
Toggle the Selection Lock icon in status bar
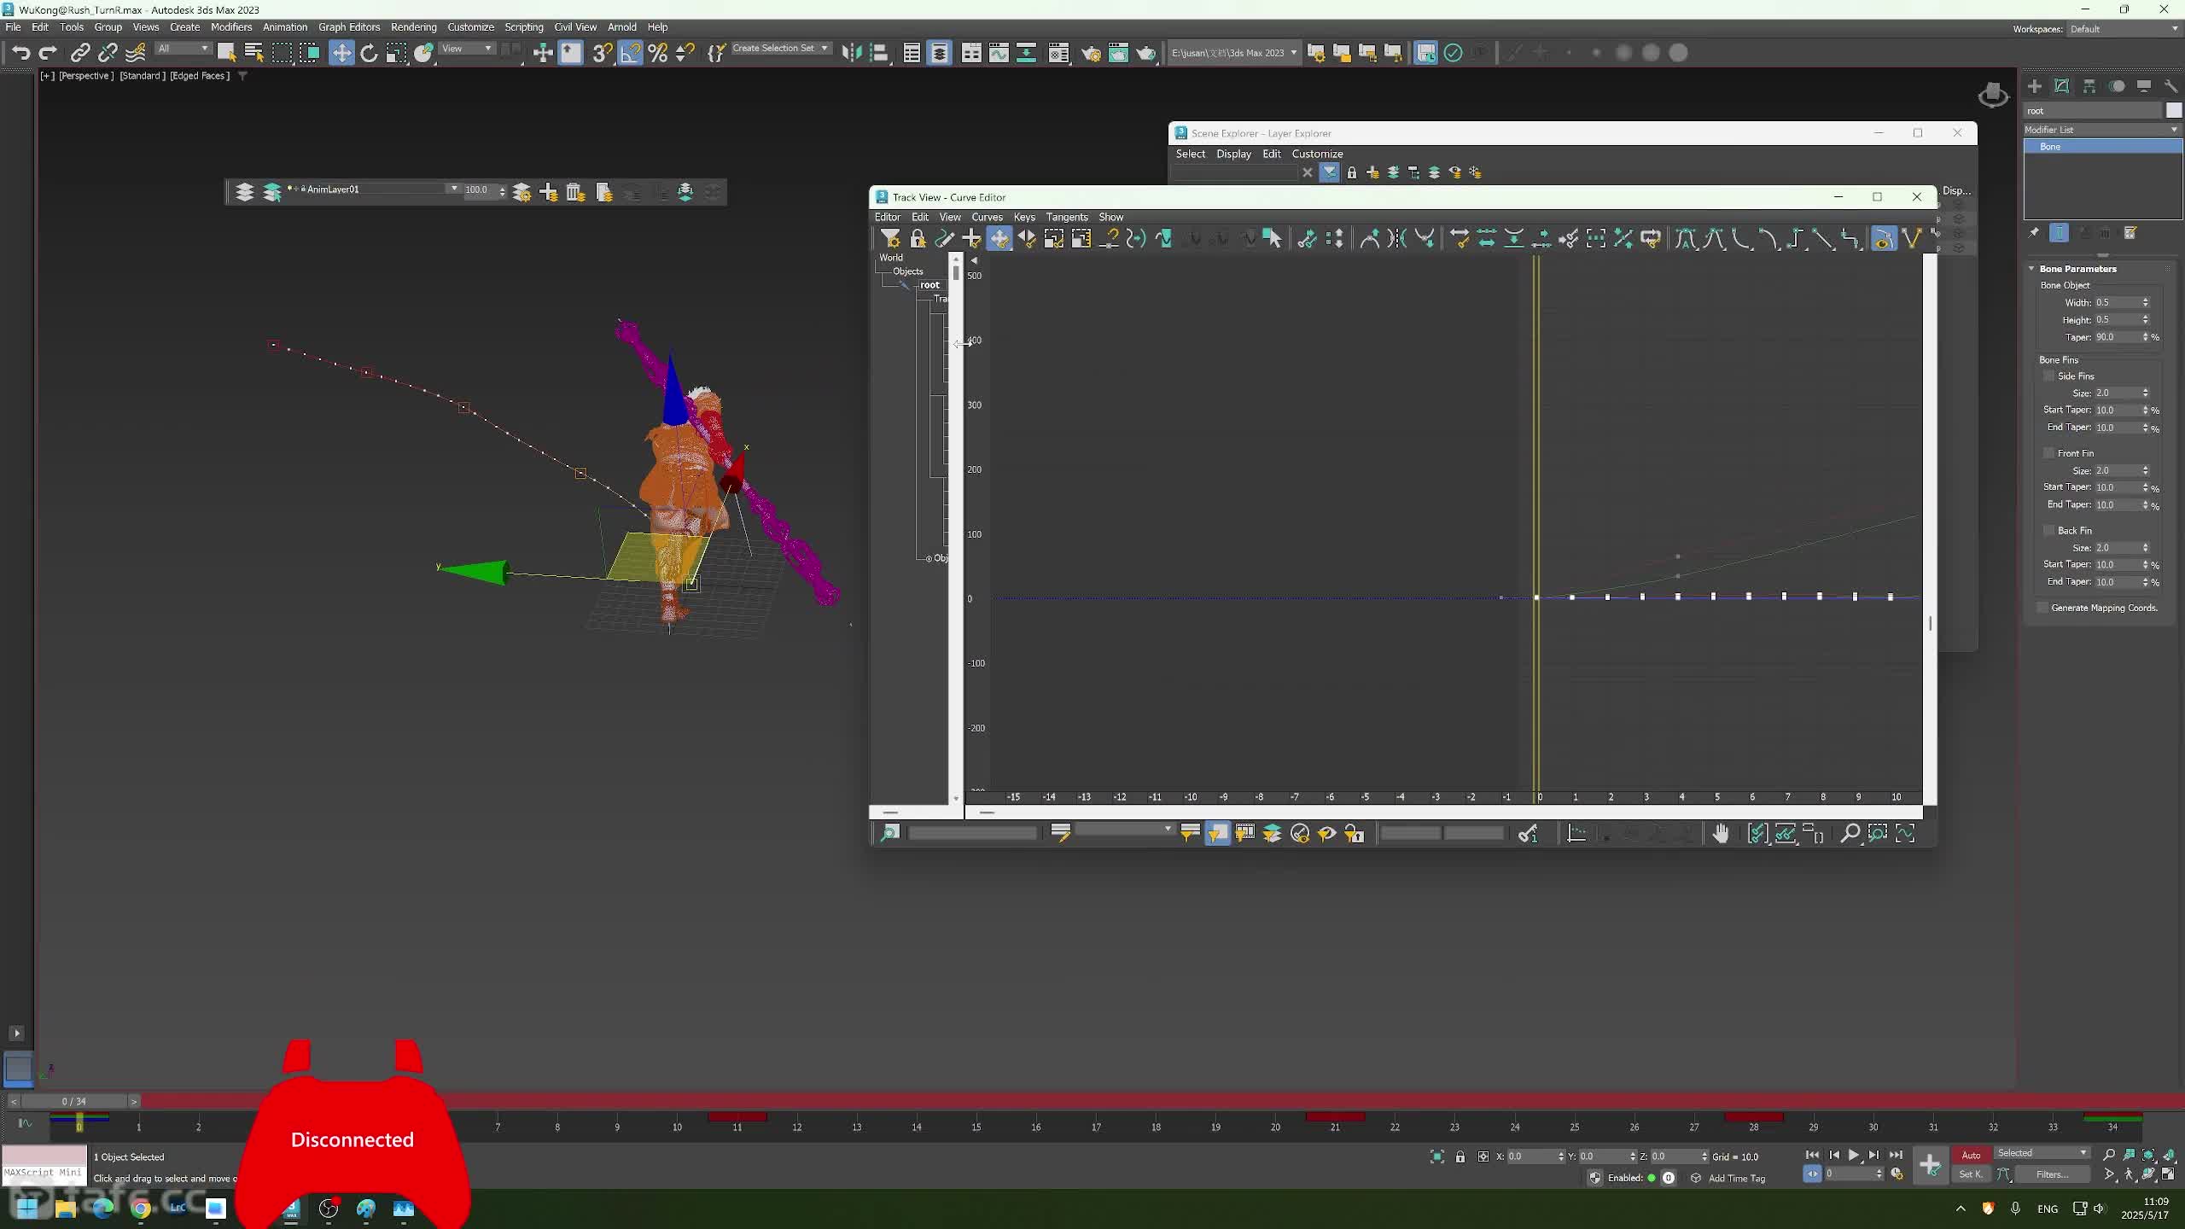(x=1460, y=1156)
